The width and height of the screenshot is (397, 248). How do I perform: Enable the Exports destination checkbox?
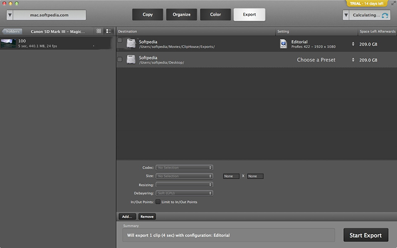[120, 40]
